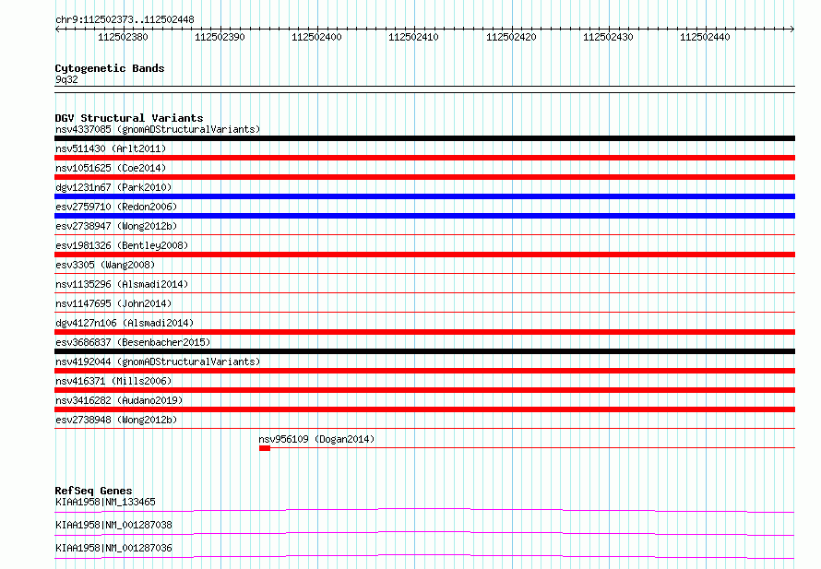Select red bar under nsv4192044
The image size is (821, 569).
(x=424, y=371)
